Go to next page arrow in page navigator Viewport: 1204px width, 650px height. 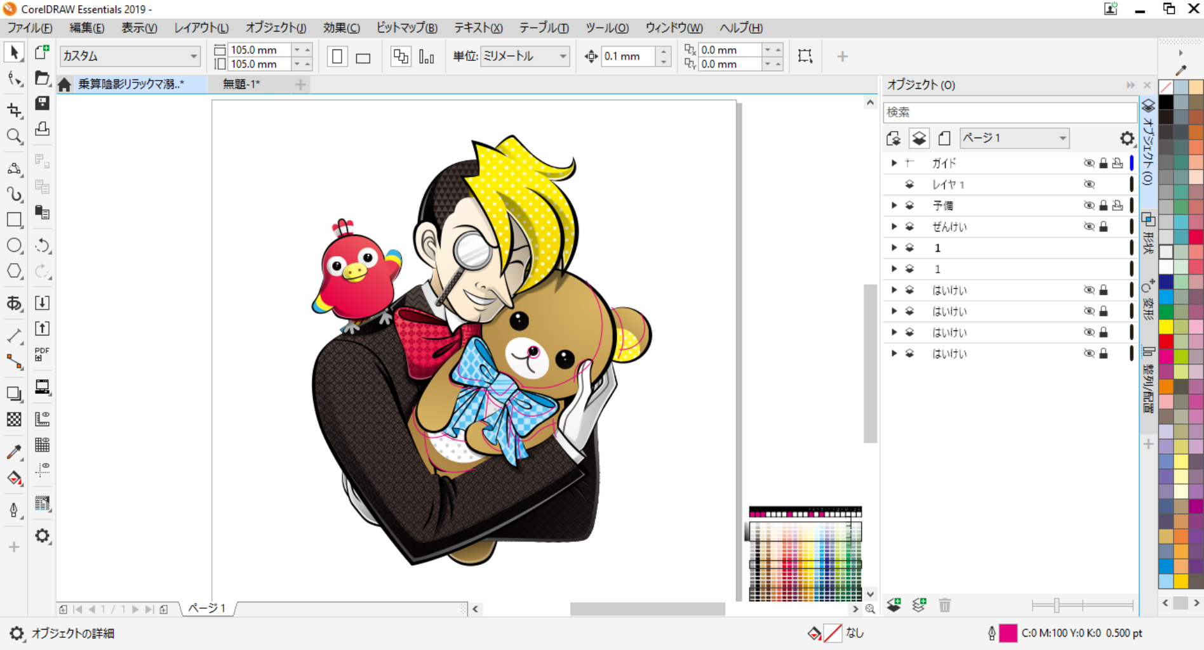click(135, 609)
